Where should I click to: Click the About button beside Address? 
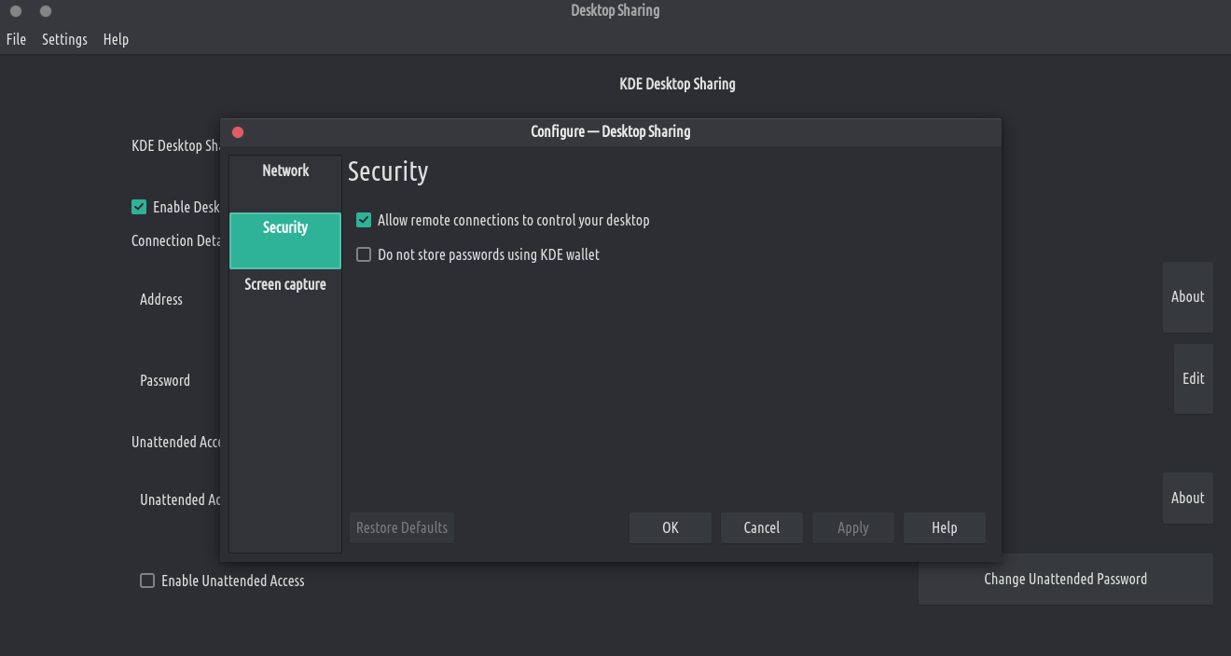[1187, 297]
